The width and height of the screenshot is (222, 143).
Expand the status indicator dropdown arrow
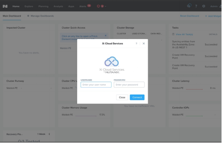point(106,6)
